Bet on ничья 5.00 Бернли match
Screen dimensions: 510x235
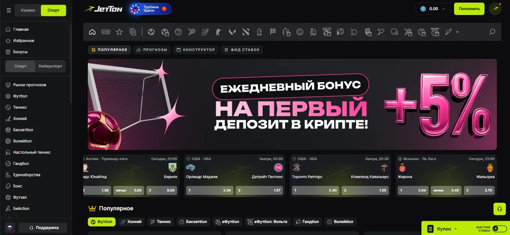(x=129, y=190)
